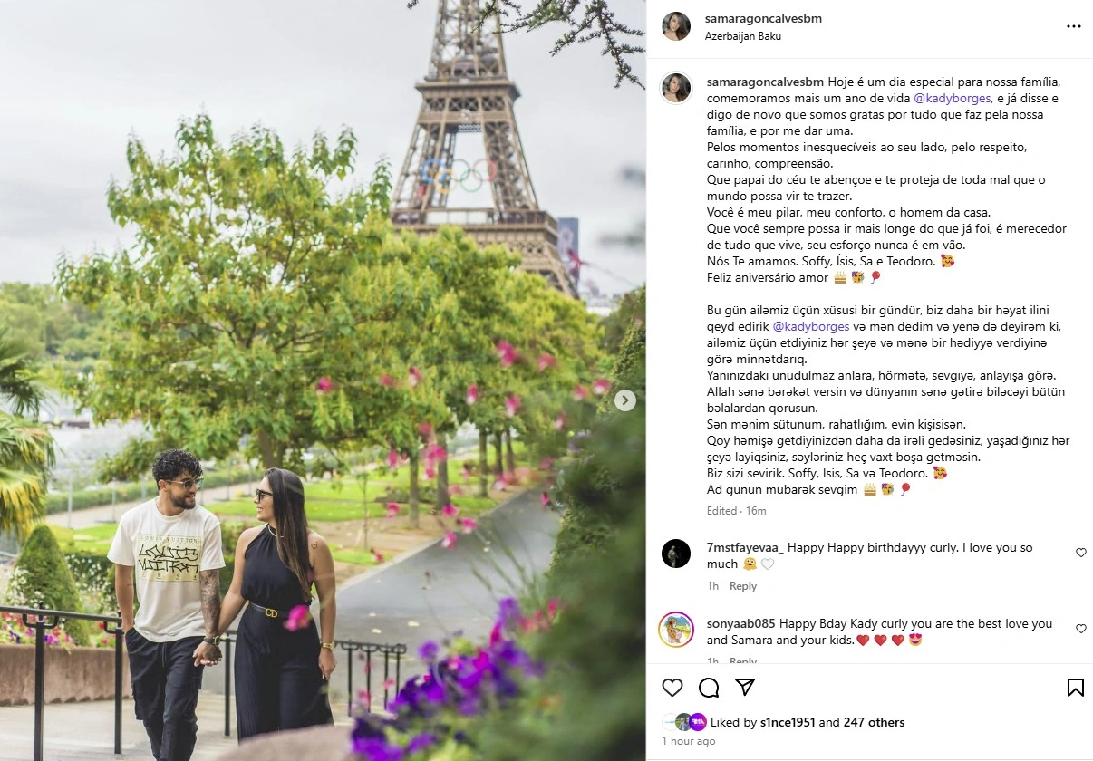
Task: Share the post via paper plane icon
Action: click(745, 688)
